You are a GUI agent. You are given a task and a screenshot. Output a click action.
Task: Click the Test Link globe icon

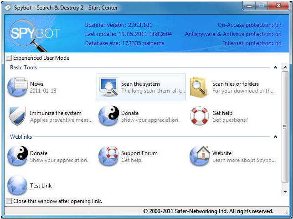pos(17,185)
